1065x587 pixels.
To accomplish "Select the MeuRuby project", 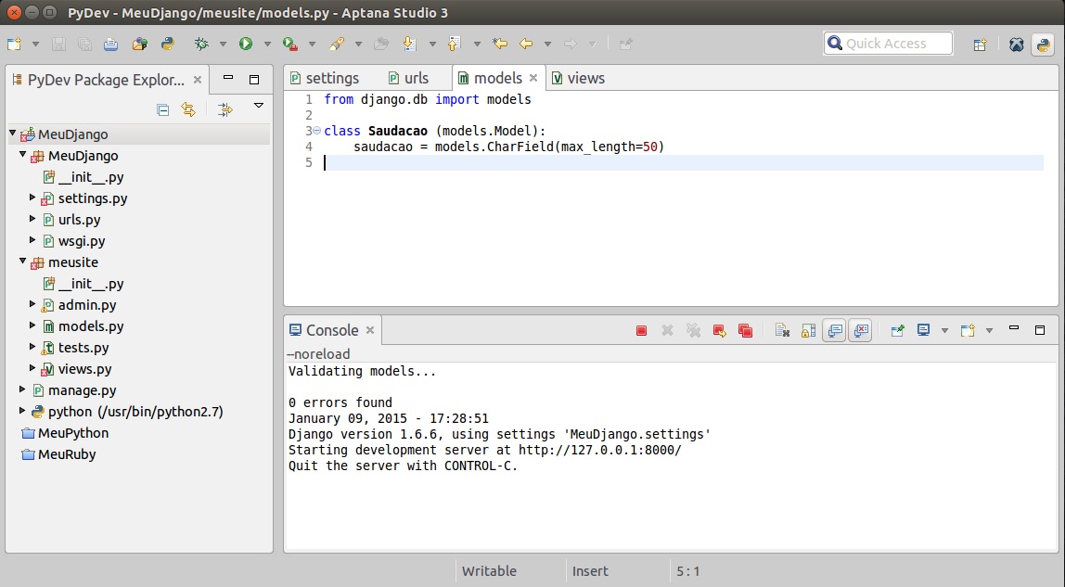I will tap(66, 454).
